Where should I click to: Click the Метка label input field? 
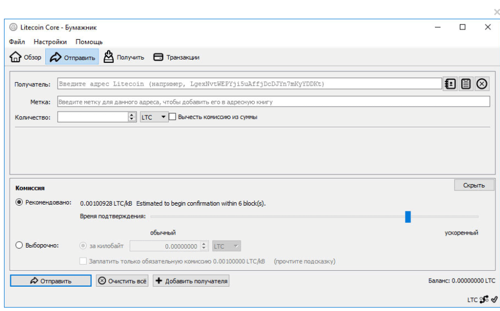pyautogui.click(x=273, y=102)
